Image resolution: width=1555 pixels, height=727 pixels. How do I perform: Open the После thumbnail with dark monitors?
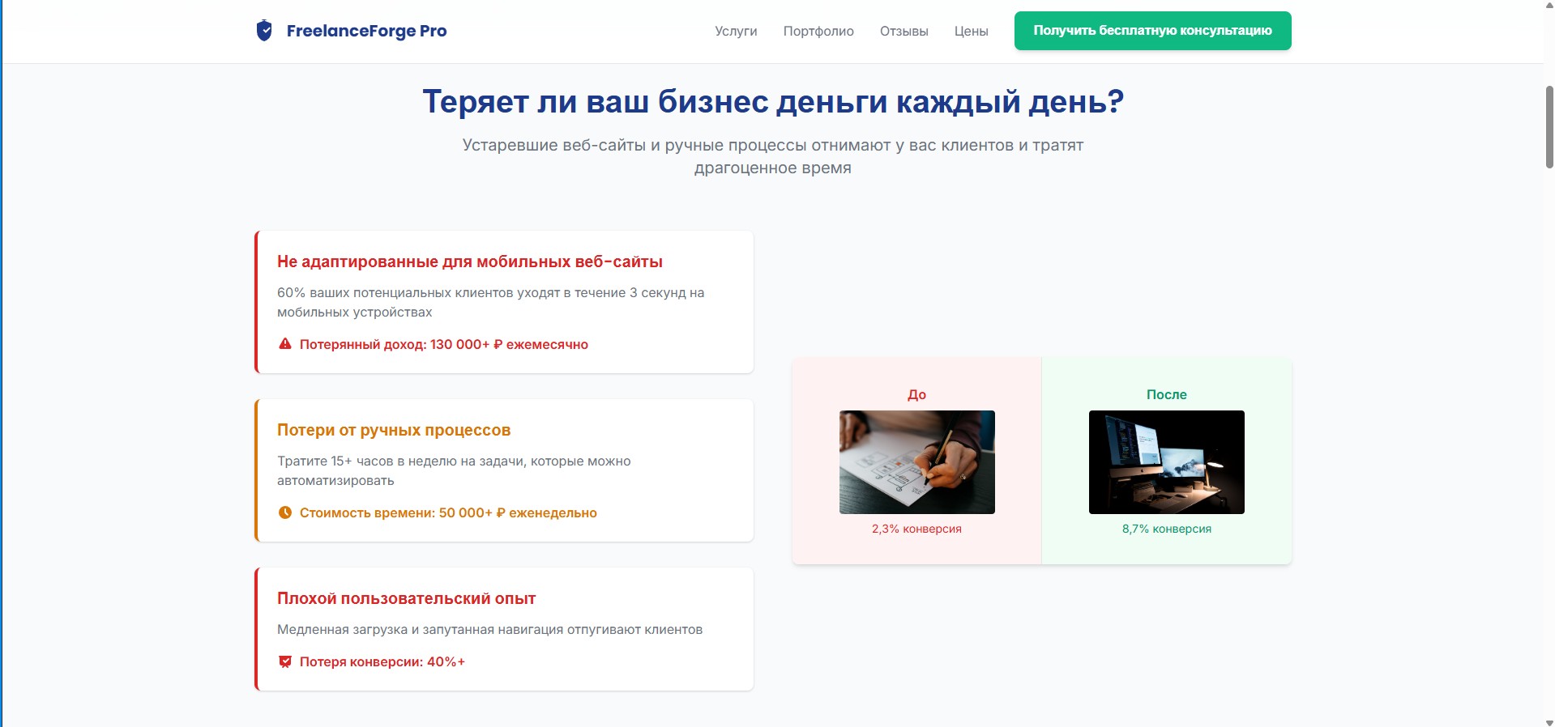coord(1166,462)
